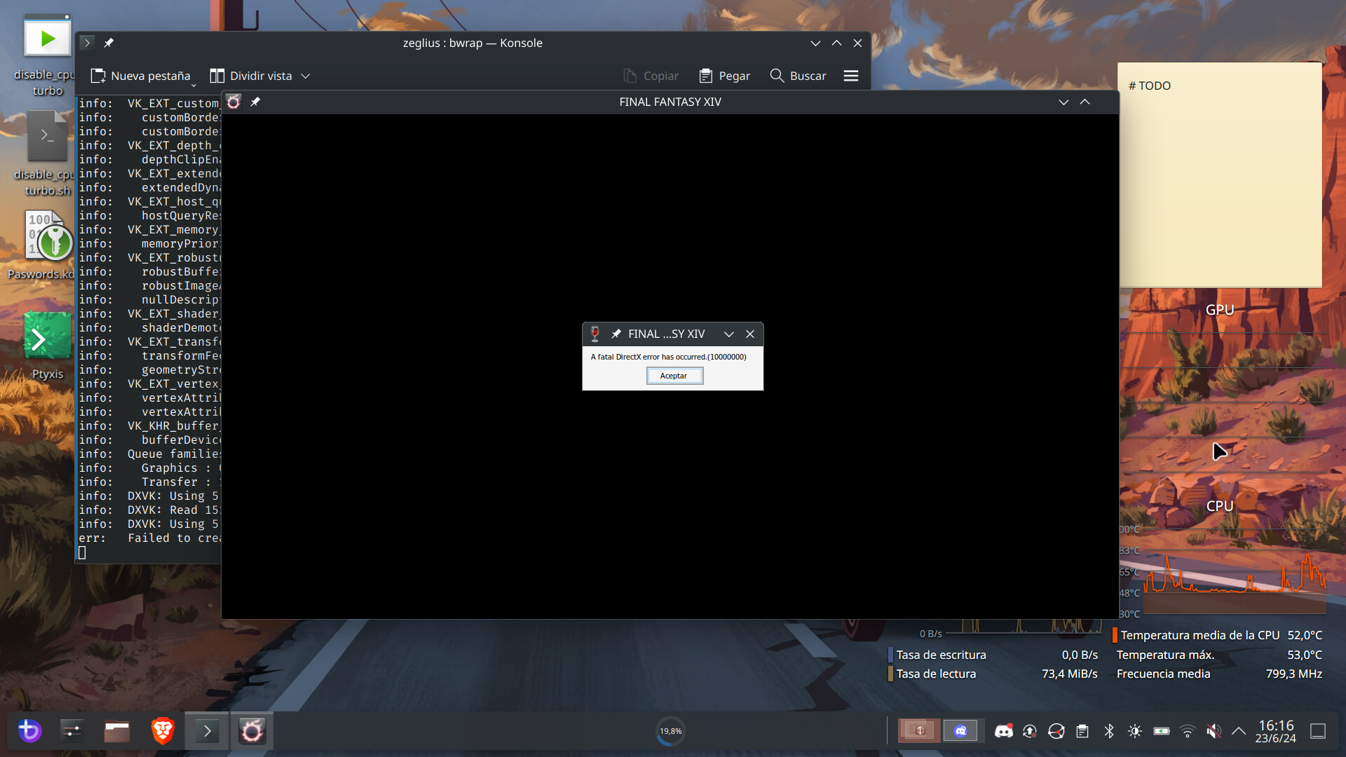Click the Aceptar button in error dialog

[x=674, y=376]
